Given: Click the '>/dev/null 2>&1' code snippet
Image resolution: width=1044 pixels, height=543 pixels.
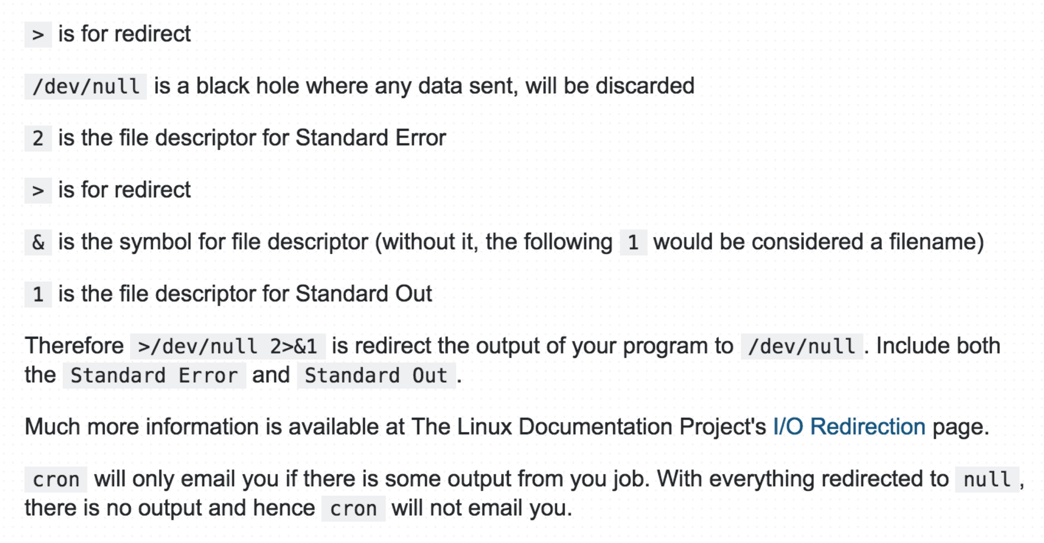Looking at the screenshot, I should pyautogui.click(x=228, y=346).
